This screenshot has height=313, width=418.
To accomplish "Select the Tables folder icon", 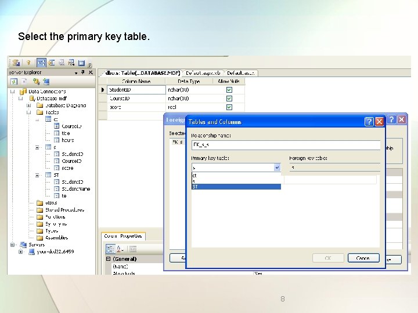I will click(39, 112).
